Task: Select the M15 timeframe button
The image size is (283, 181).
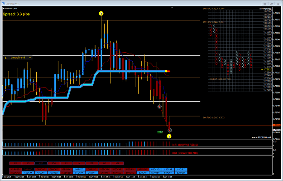Action: pos(41,163)
